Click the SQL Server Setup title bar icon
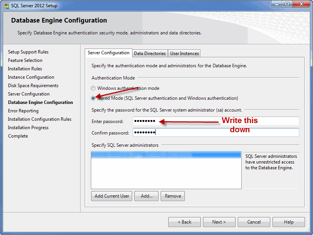This screenshot has width=313, height=235. click(6, 6)
